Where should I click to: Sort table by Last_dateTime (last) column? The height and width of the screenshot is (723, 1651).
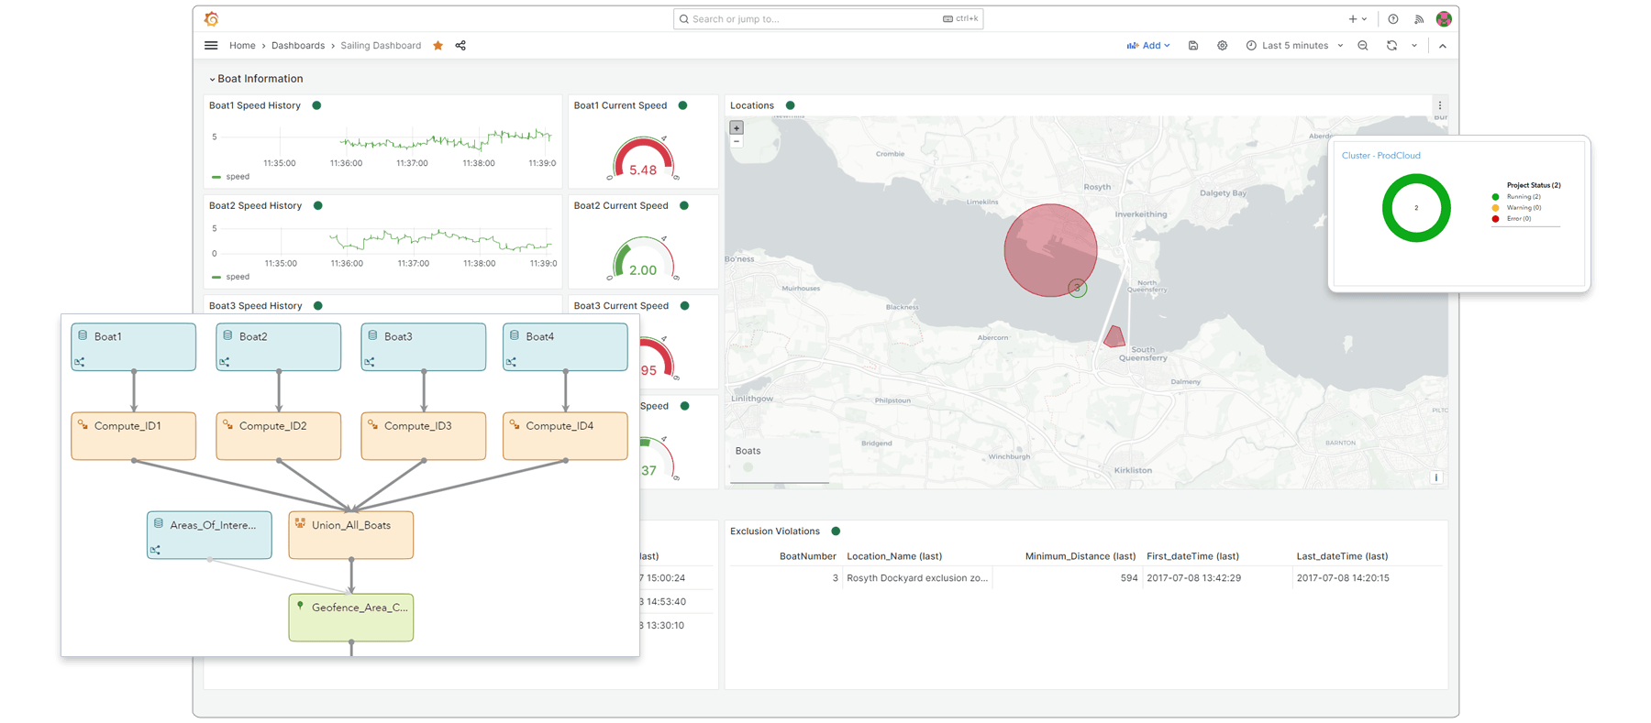(1342, 556)
